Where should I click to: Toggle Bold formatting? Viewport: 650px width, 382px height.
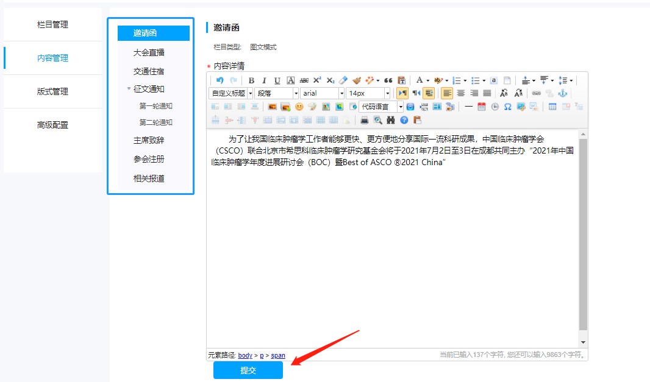coord(251,80)
